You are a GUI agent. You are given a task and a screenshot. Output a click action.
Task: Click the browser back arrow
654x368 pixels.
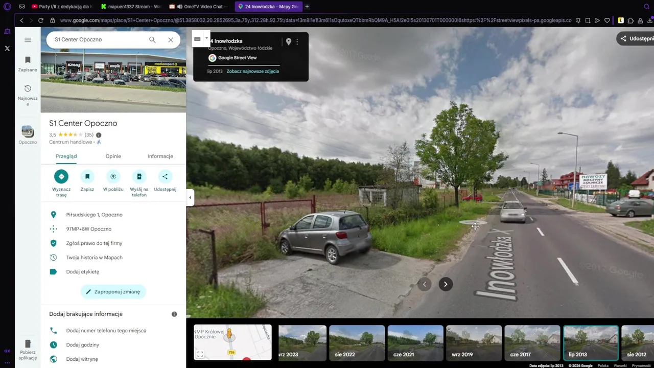[x=21, y=20]
